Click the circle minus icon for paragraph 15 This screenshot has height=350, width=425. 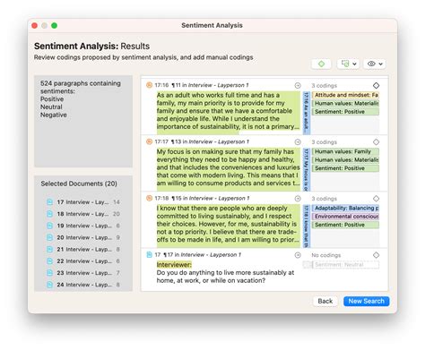[x=298, y=199]
